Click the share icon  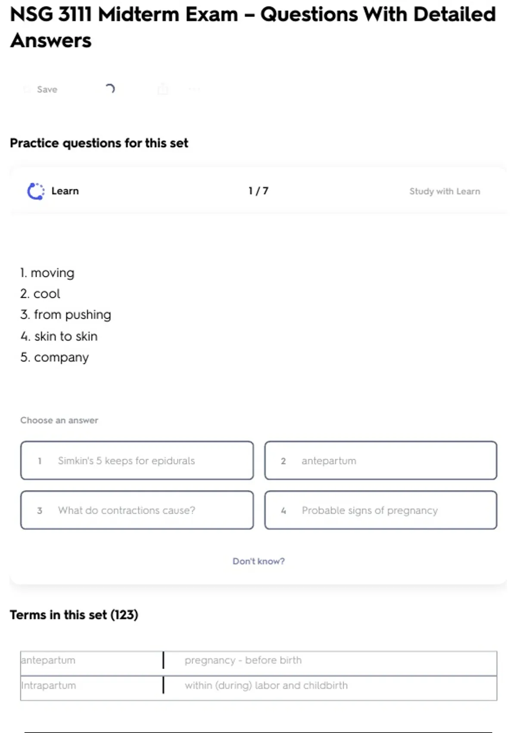pos(163,89)
